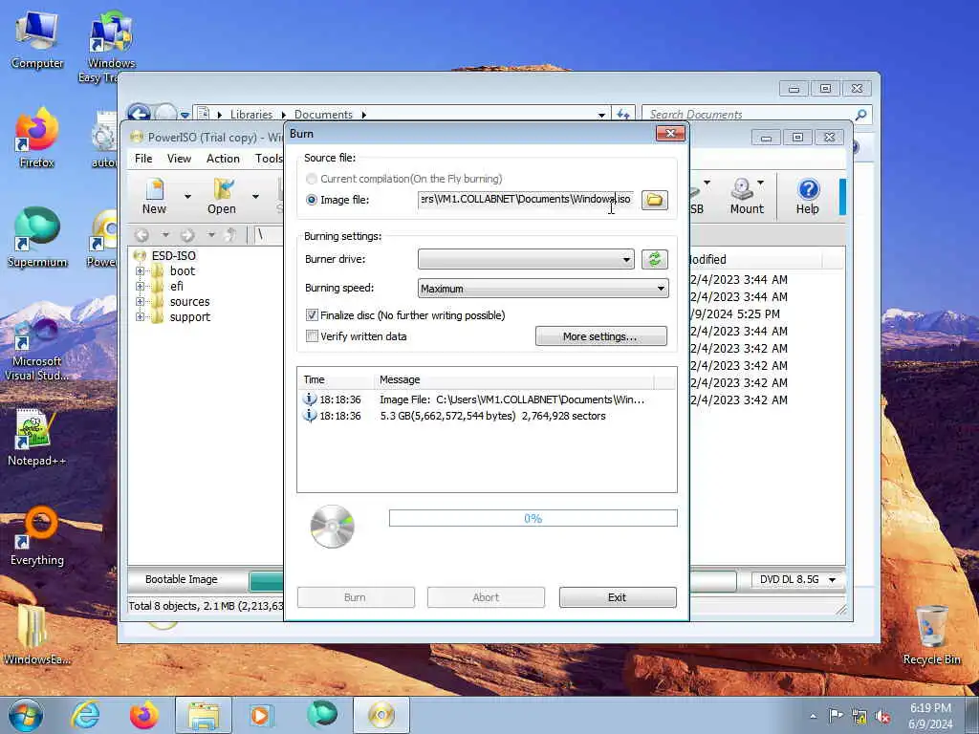Click the taskbar clock showing 6:19 PM
Image resolution: width=979 pixels, height=734 pixels.
coord(930,716)
